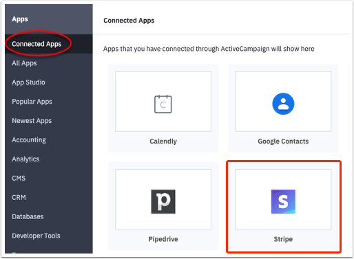Click the Google Contacts person icon
Viewport: 354px width, 259px height.
[x=283, y=104]
